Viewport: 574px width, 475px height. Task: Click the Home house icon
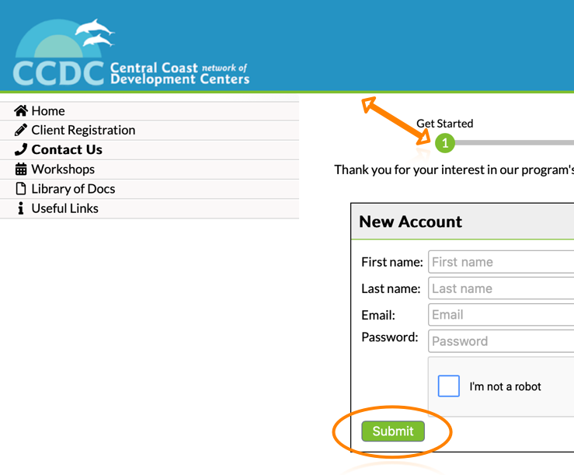[x=21, y=111]
